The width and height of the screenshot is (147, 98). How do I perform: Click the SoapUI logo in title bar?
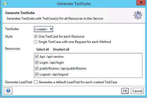(5, 3)
